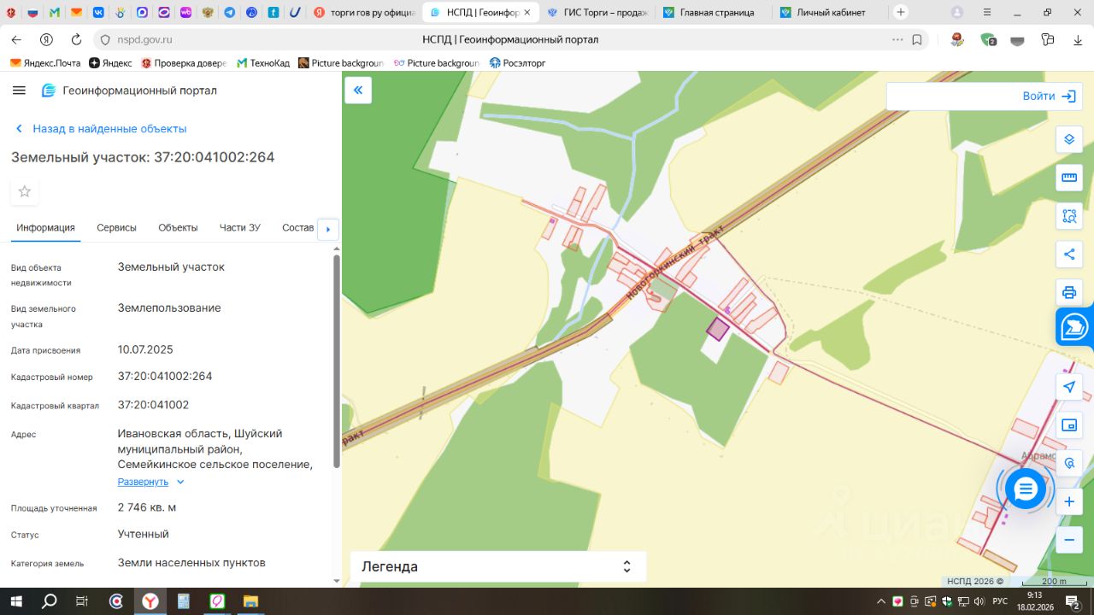Open the map layers panel

pyautogui.click(x=1069, y=139)
